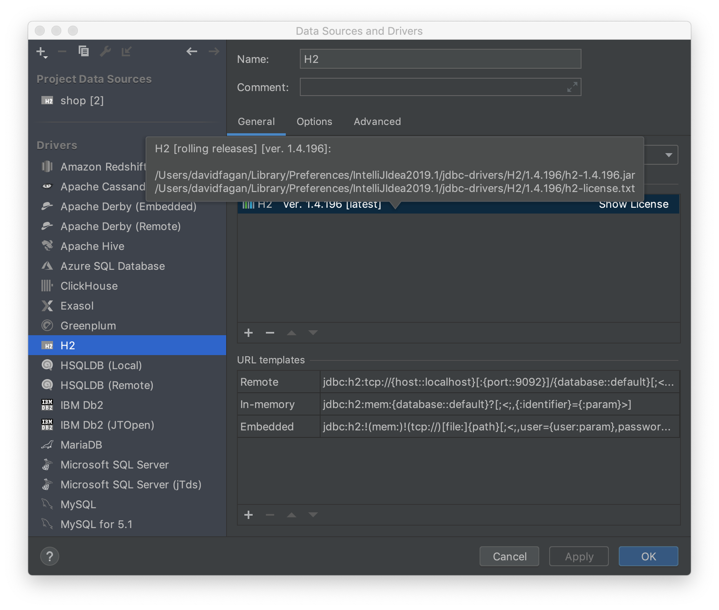Click the Apply button
The width and height of the screenshot is (719, 610).
[x=579, y=556]
